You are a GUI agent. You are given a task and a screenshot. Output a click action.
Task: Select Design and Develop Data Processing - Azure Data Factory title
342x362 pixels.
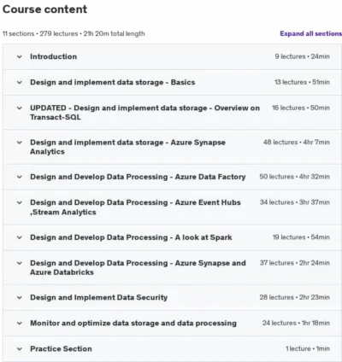[138, 177]
